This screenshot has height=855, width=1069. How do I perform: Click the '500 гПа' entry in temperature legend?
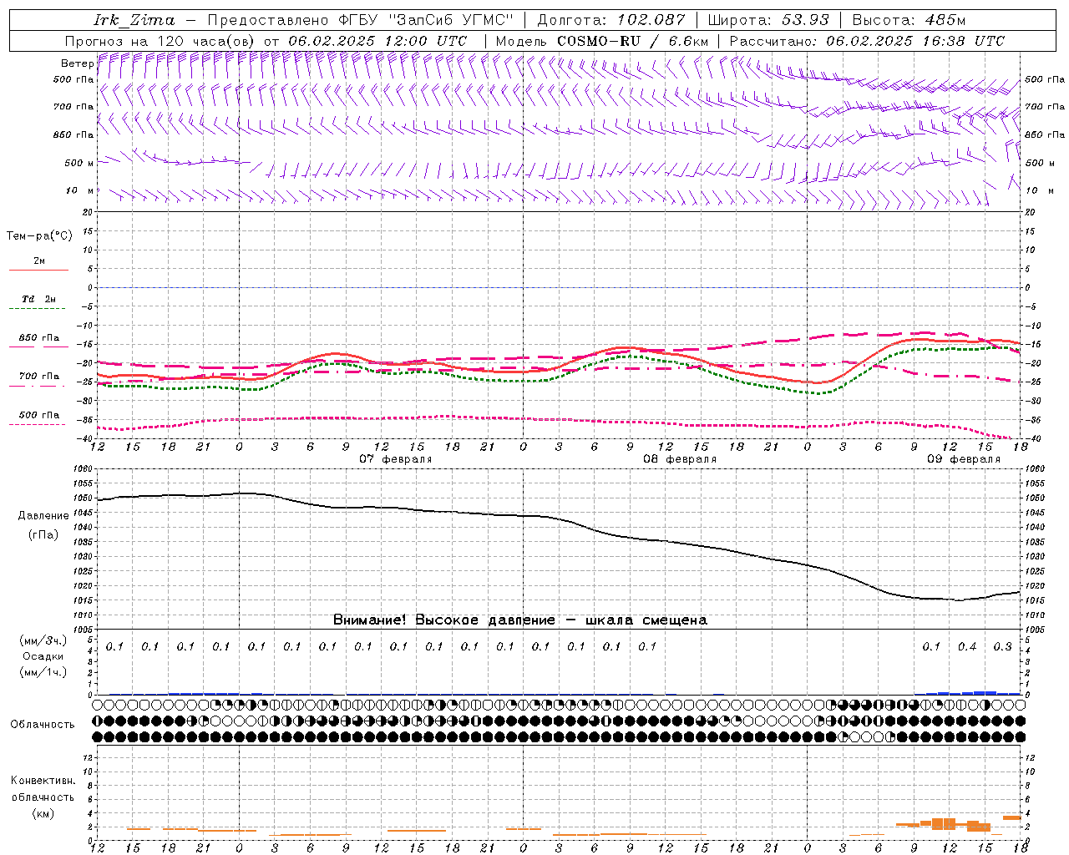click(39, 415)
